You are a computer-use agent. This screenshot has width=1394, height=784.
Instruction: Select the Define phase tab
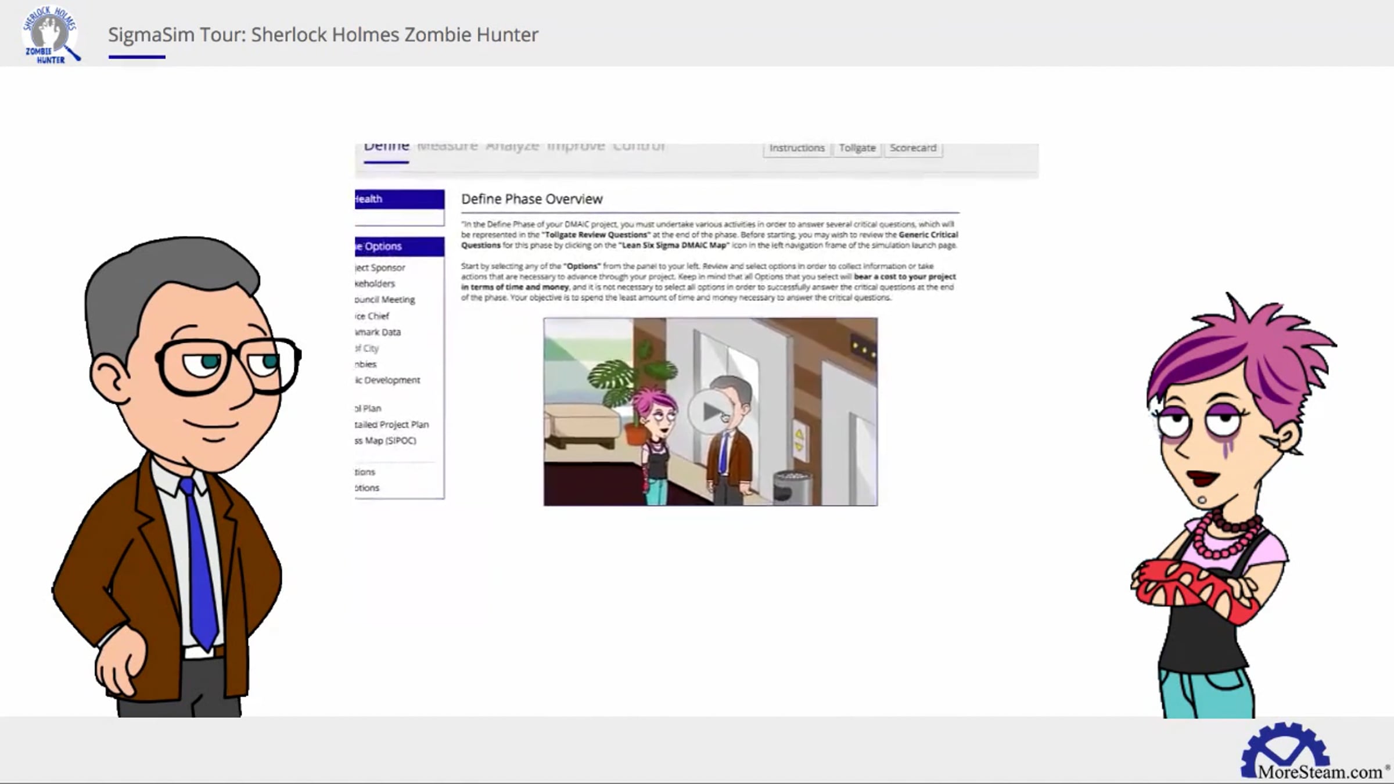pyautogui.click(x=386, y=148)
